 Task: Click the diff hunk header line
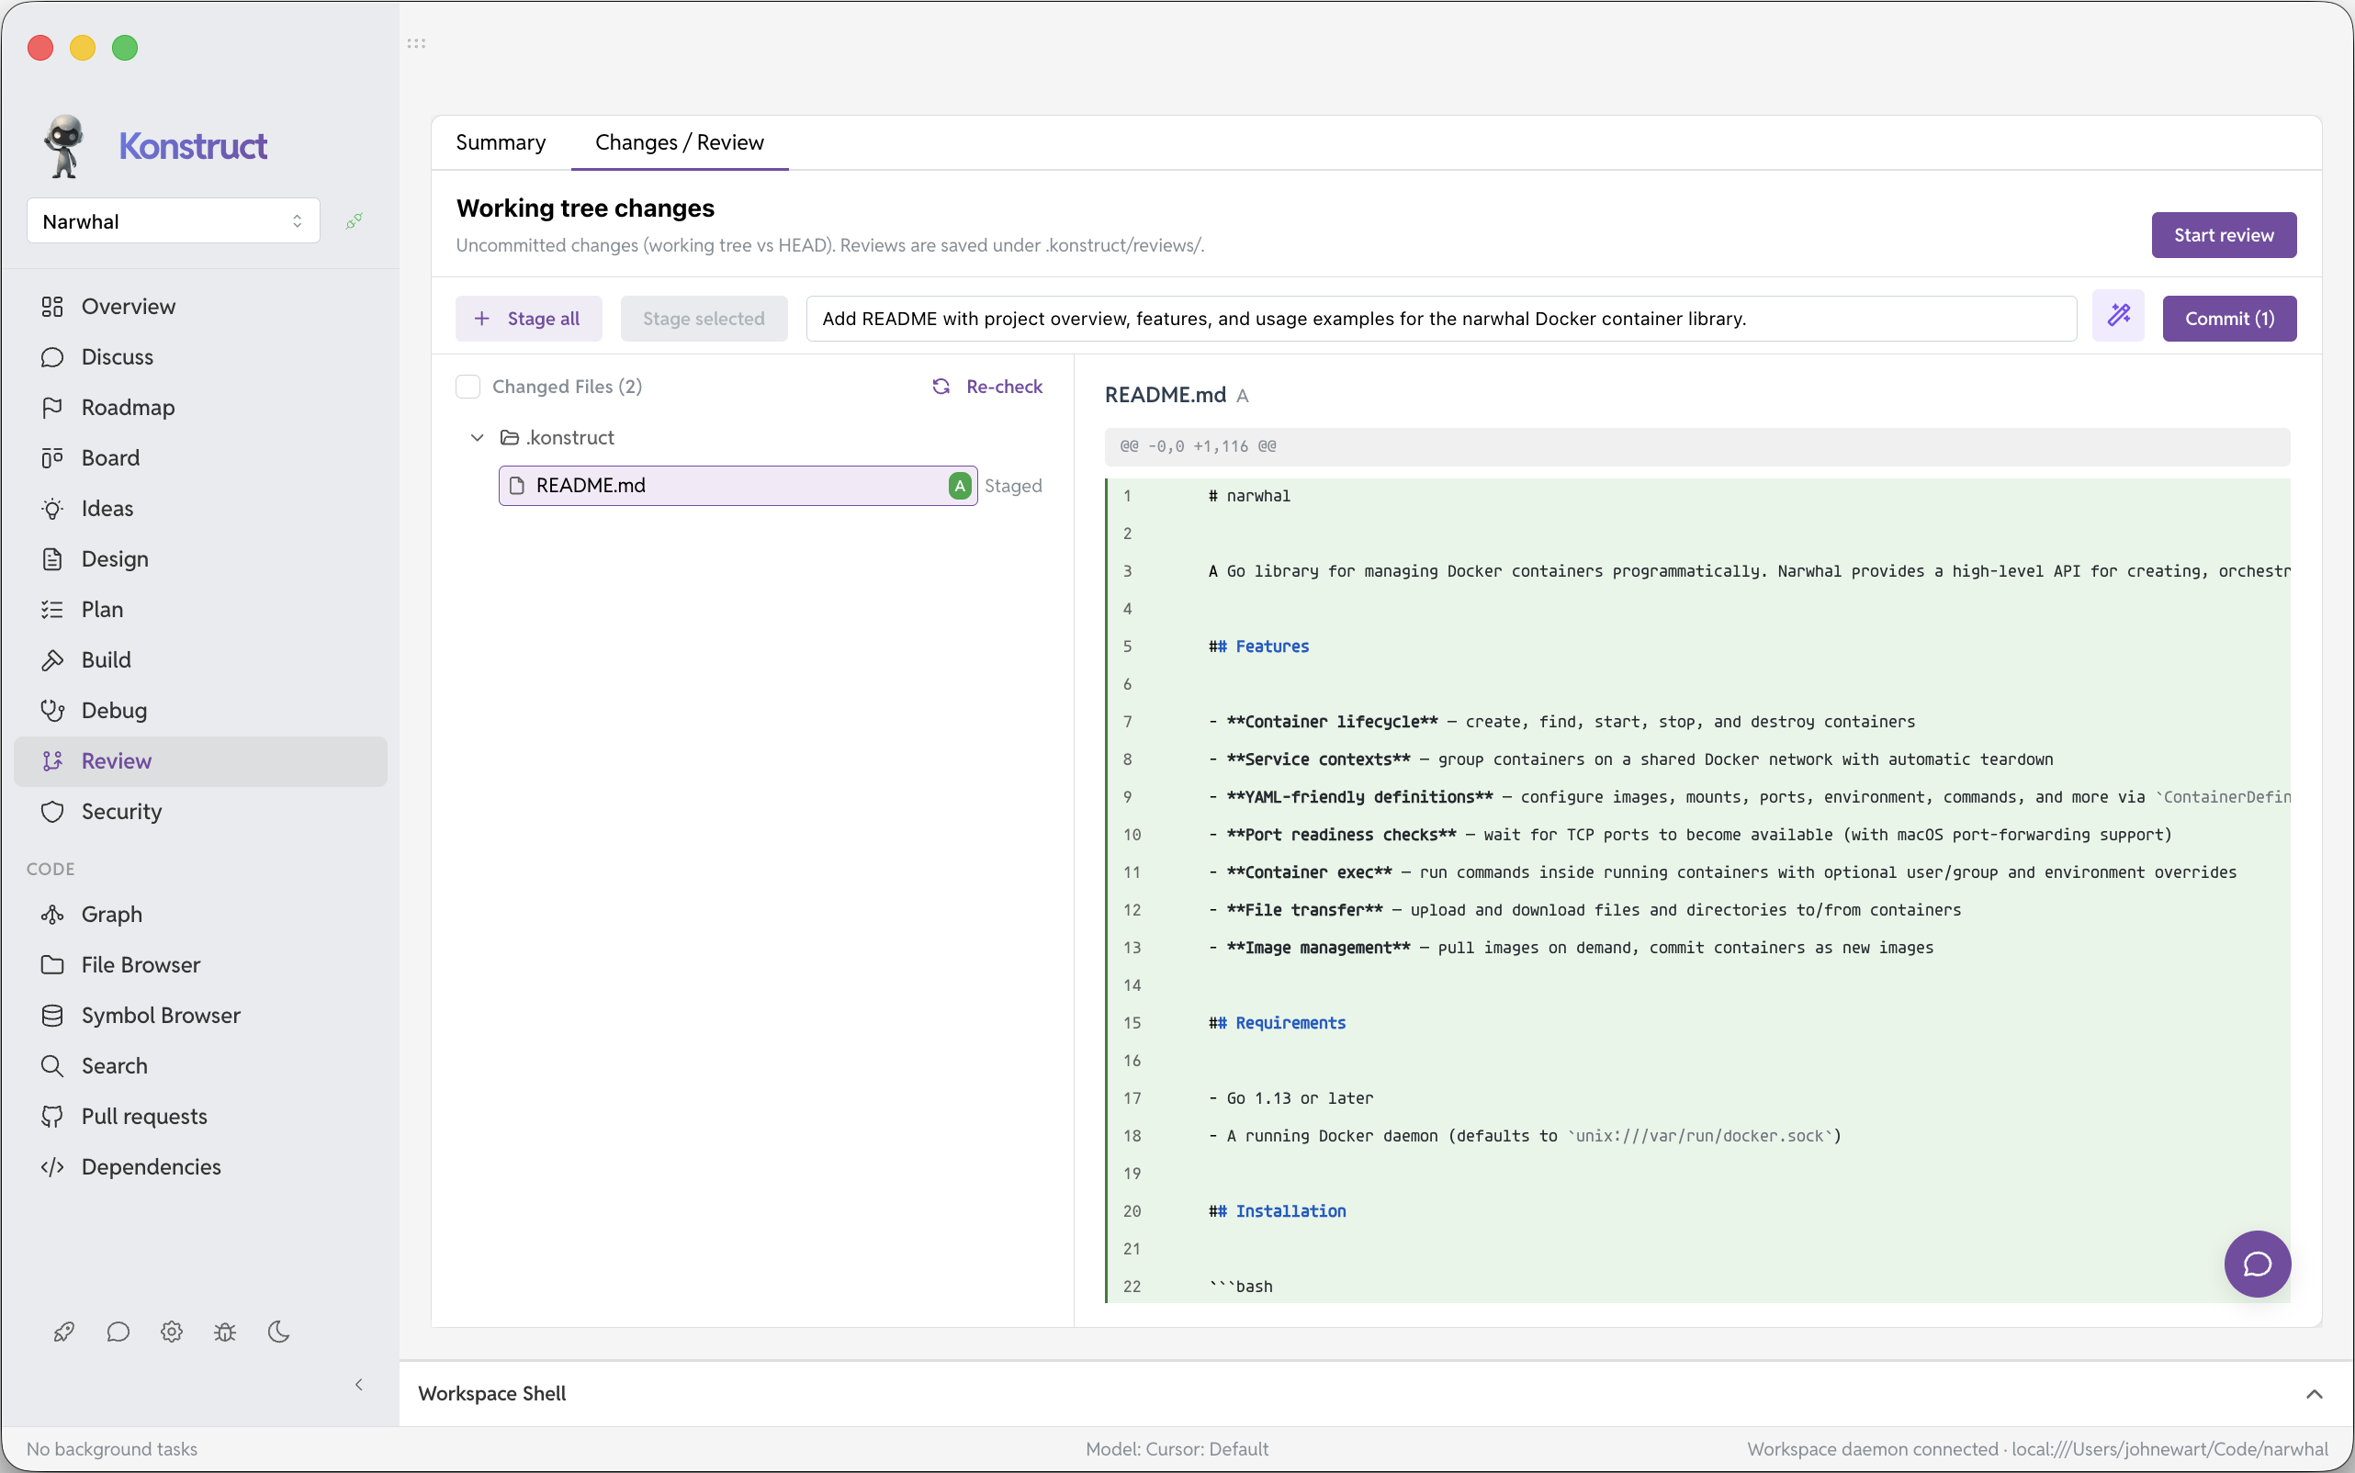(x=1696, y=446)
